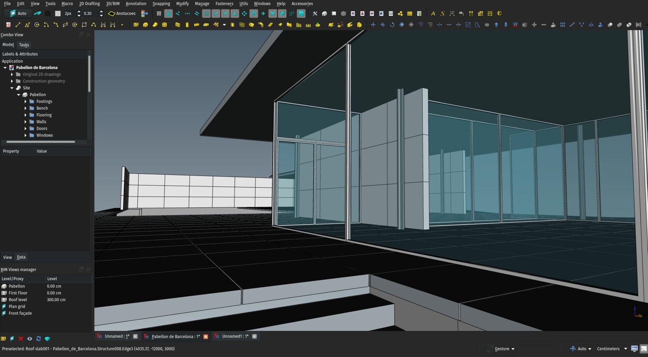The height and width of the screenshot is (357, 648).
Task: Click the dark line color swatch
Action: point(48,13)
